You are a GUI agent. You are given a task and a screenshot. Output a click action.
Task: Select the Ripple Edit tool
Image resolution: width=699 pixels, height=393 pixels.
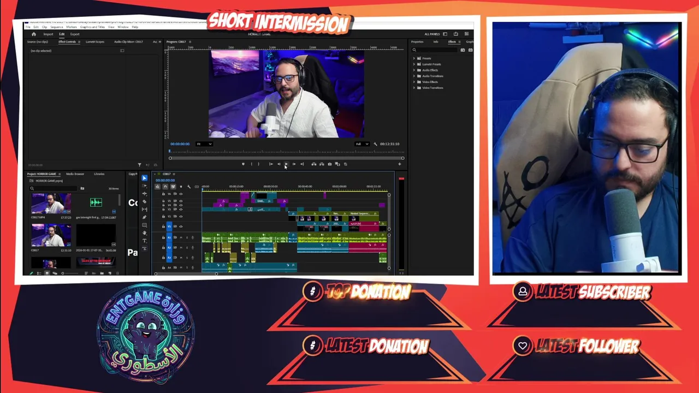[x=144, y=194]
